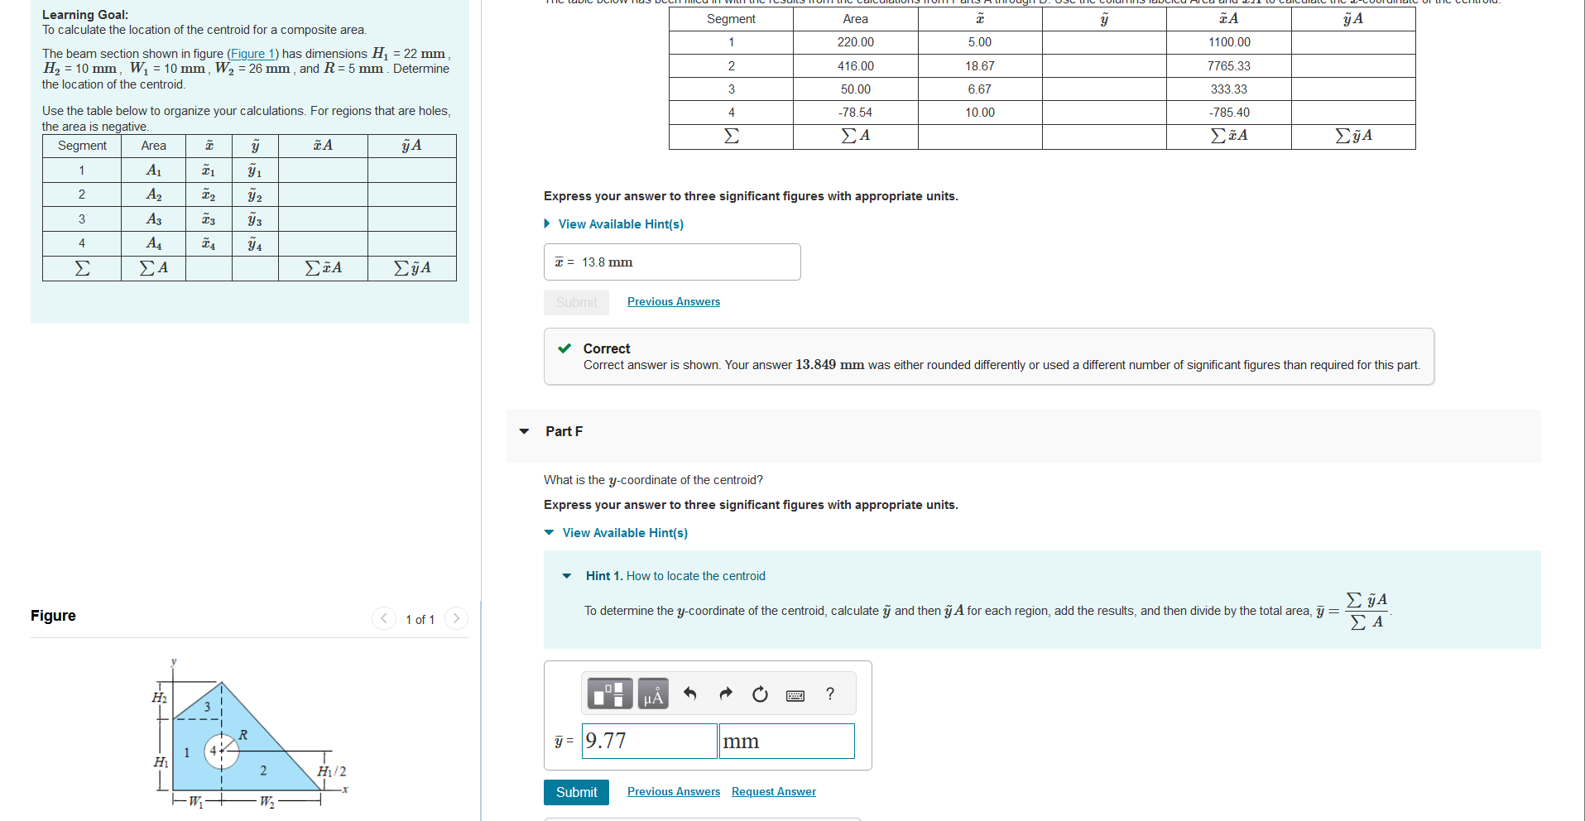Click the Learning Goal heading

coord(85,15)
